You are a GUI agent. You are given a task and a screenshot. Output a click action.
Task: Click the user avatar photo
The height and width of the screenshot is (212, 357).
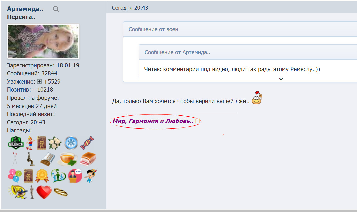click(x=43, y=41)
